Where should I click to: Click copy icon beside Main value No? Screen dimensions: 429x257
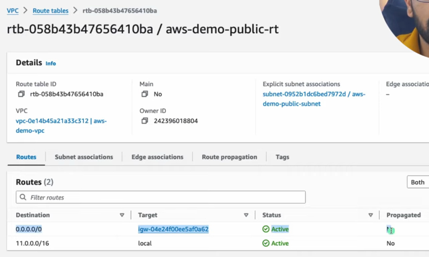point(145,94)
